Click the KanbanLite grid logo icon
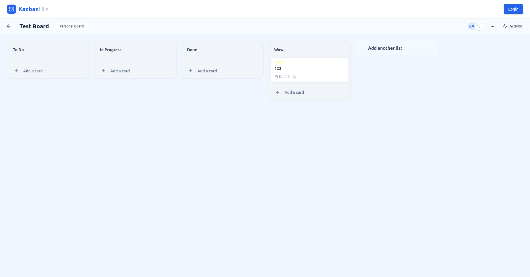The image size is (530, 277). (11, 9)
